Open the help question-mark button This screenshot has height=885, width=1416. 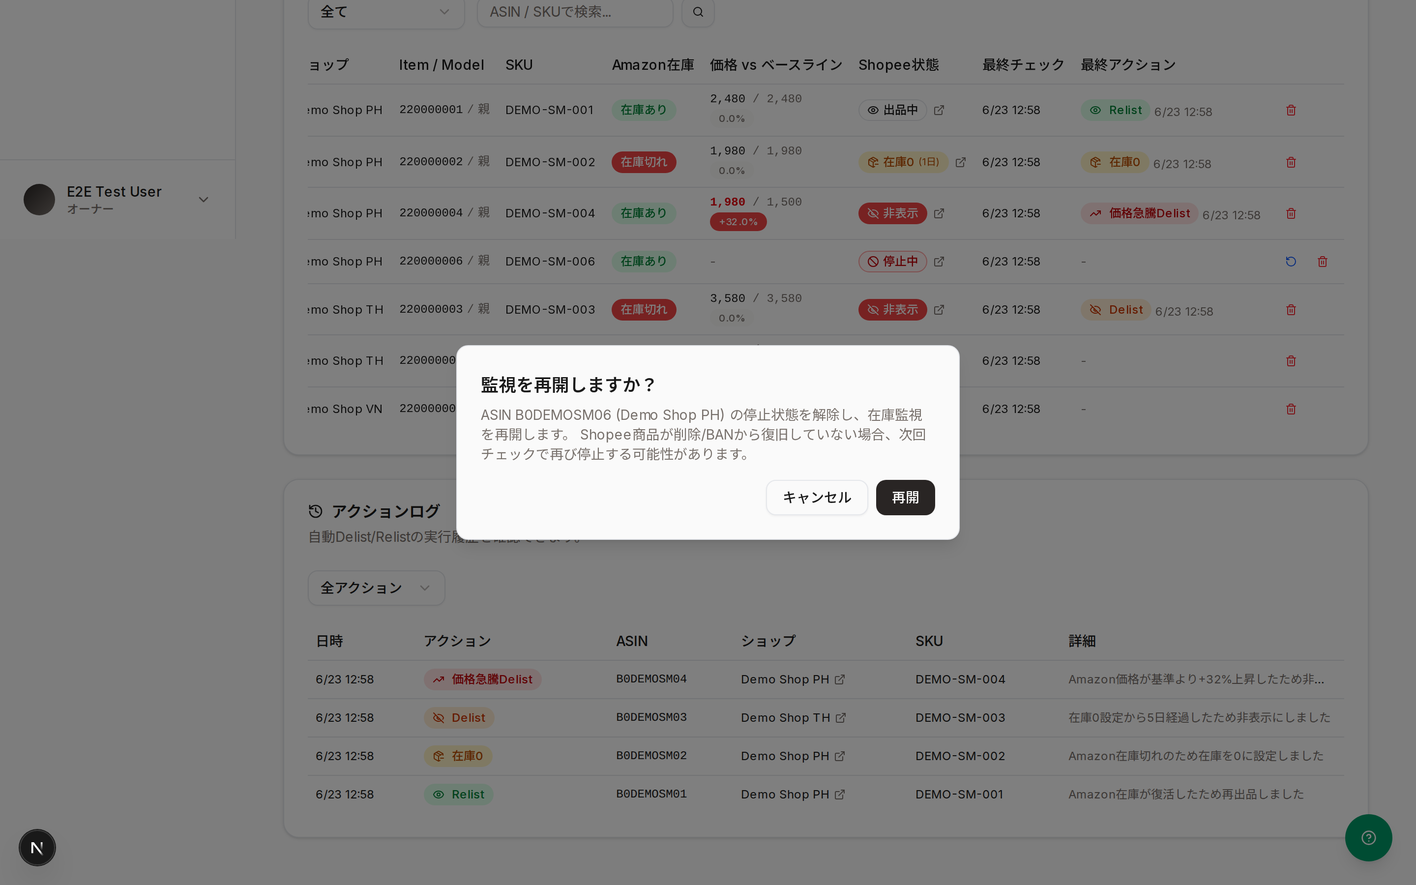point(1368,838)
